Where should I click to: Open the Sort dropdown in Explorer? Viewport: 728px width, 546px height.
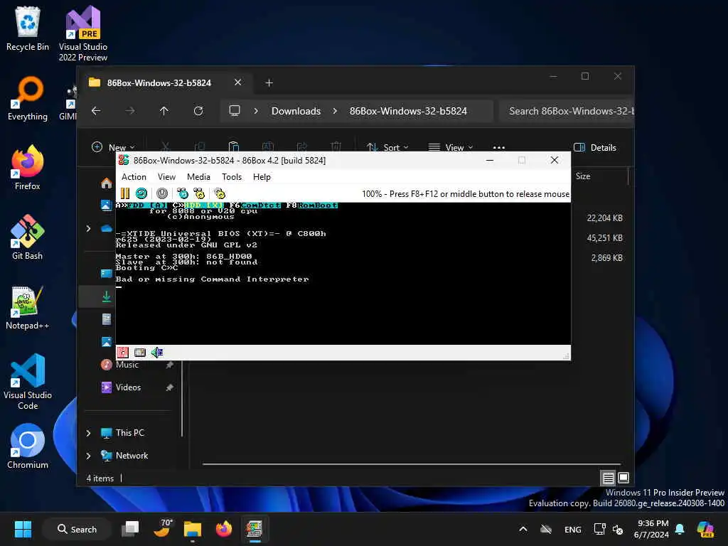[x=387, y=147]
